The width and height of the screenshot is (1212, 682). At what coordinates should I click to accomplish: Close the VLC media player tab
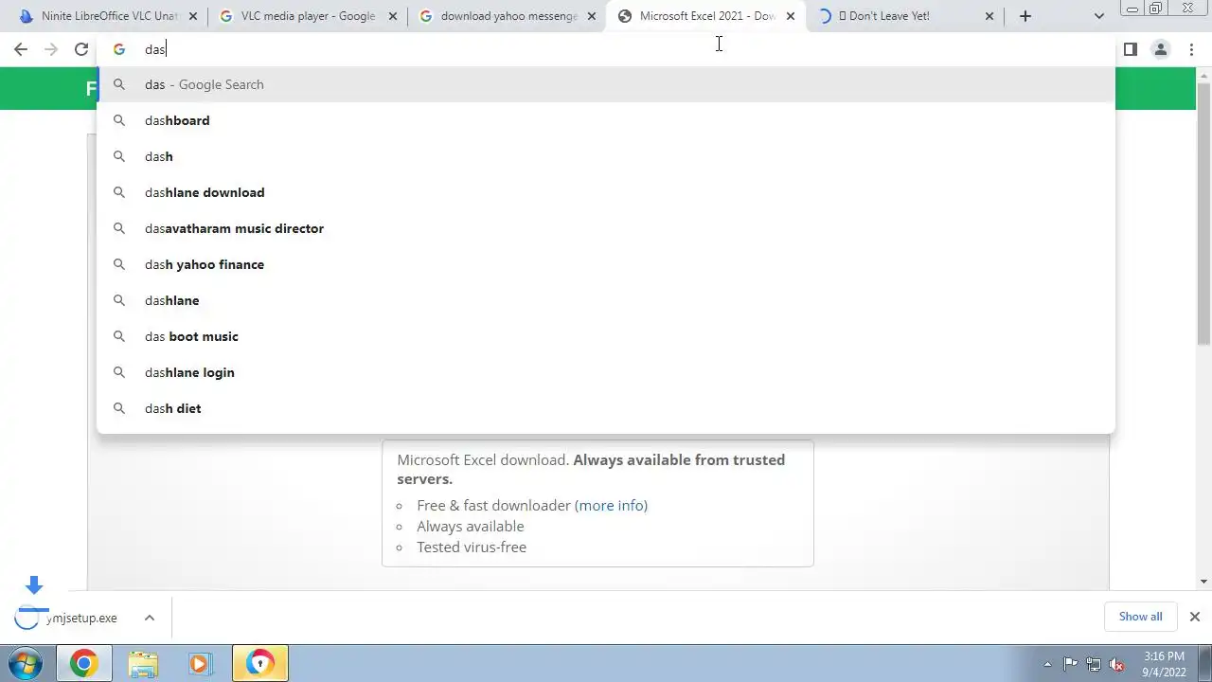click(x=392, y=16)
